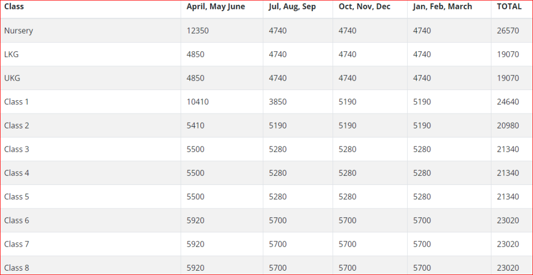This screenshot has width=533, height=275.
Task: Select the Jan, Feb, March column header
Action: click(x=442, y=7)
